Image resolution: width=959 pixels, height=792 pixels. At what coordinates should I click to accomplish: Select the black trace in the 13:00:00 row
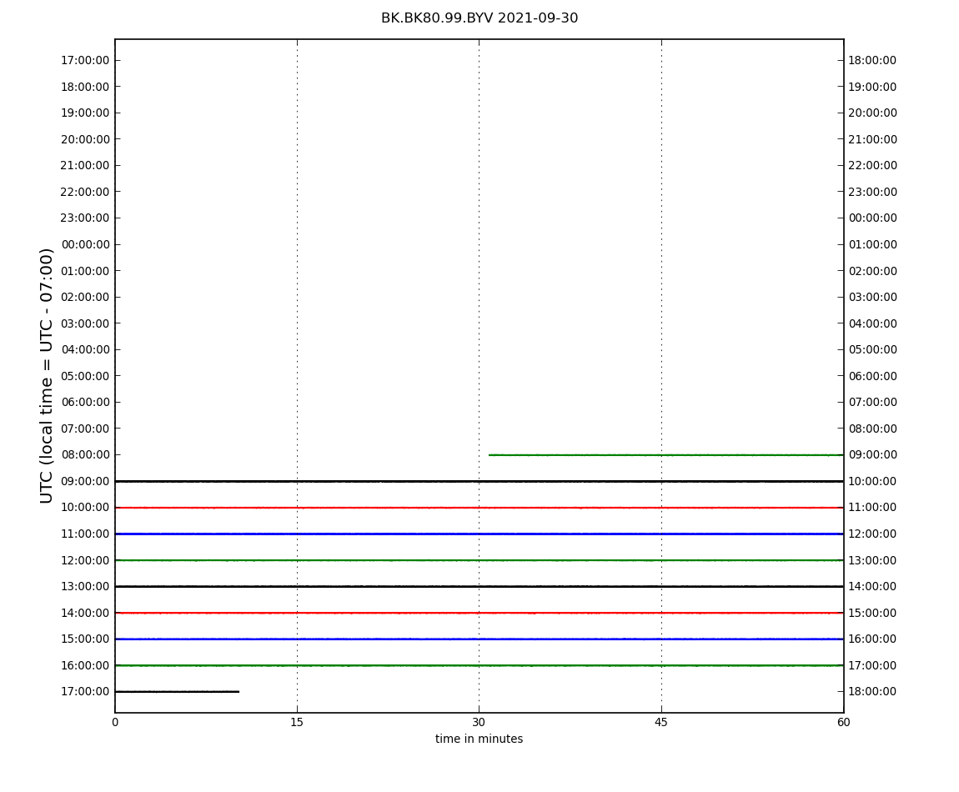(479, 587)
